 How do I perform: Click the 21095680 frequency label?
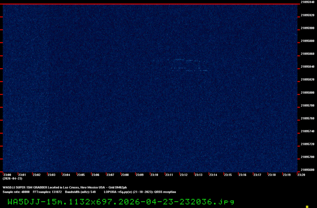click(x=307, y=170)
